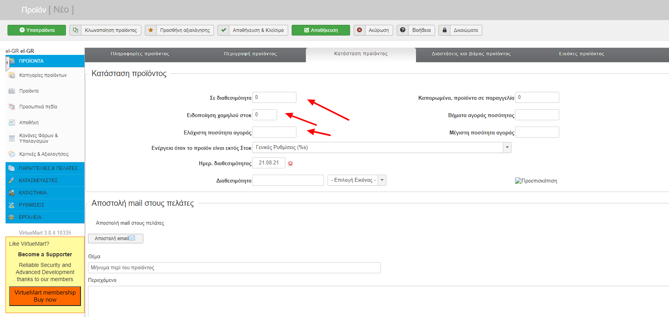Click the ΠΑΡΑΓΓΕΛΙΕΣ & ΠΕΛΑΤΕΣ section icon
The height and width of the screenshot is (317, 669).
[11, 168]
